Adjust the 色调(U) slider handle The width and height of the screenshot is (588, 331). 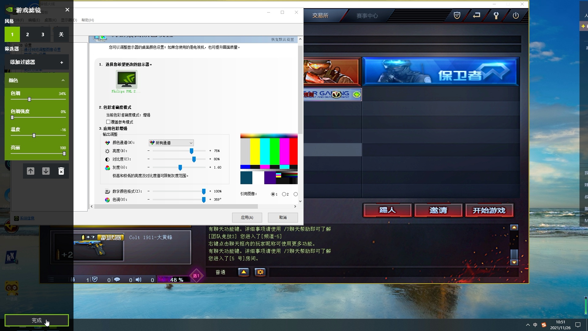pyautogui.click(x=204, y=200)
